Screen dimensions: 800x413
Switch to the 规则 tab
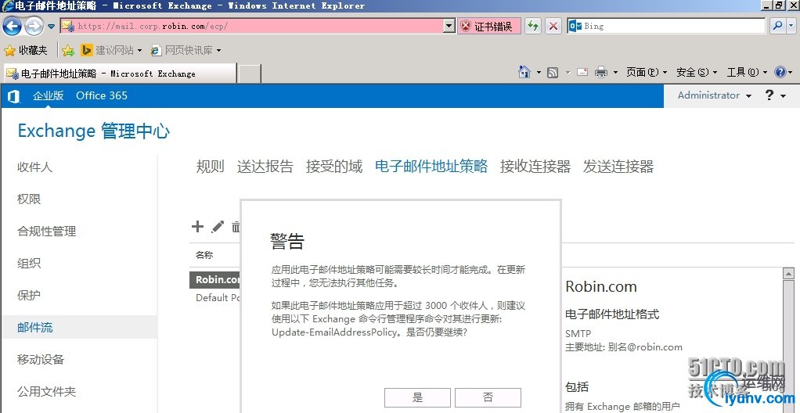211,167
